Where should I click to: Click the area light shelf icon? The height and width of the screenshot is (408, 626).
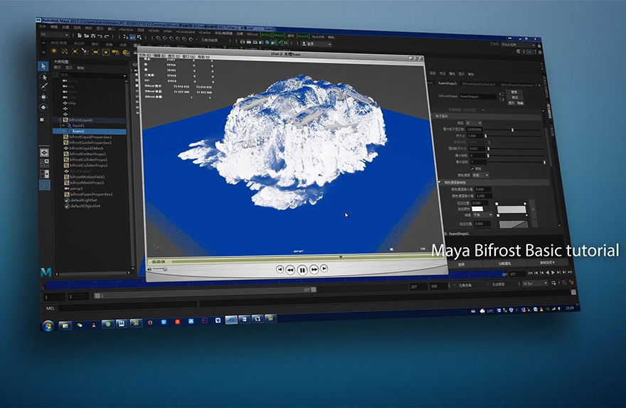pyautogui.click(x=95, y=52)
